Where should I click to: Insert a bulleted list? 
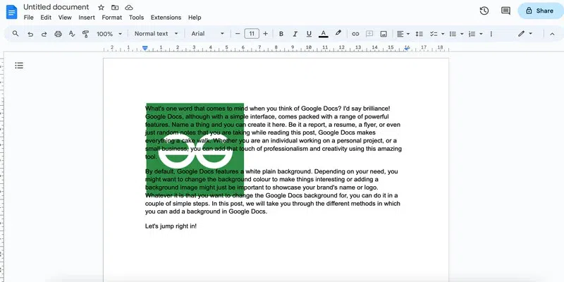[x=453, y=34]
